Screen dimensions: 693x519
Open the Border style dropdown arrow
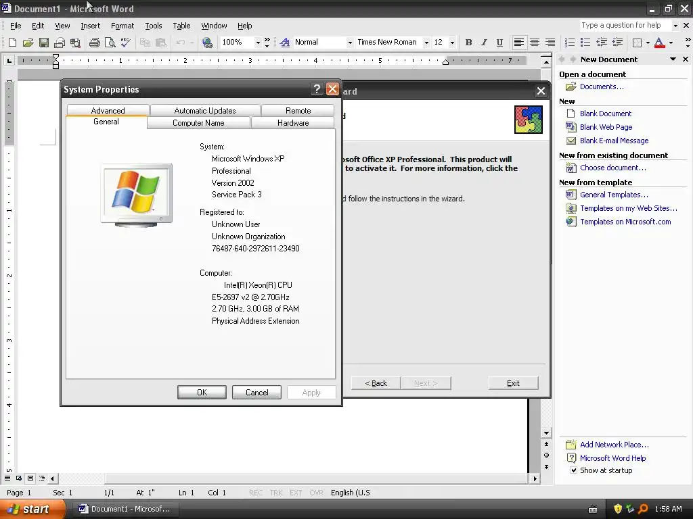pyautogui.click(x=648, y=43)
